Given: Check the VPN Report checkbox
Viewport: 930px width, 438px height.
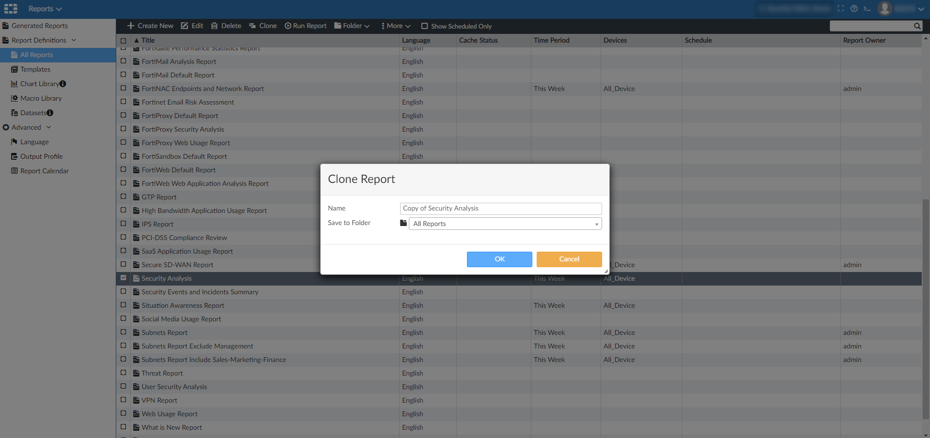Looking at the screenshot, I should tap(124, 400).
